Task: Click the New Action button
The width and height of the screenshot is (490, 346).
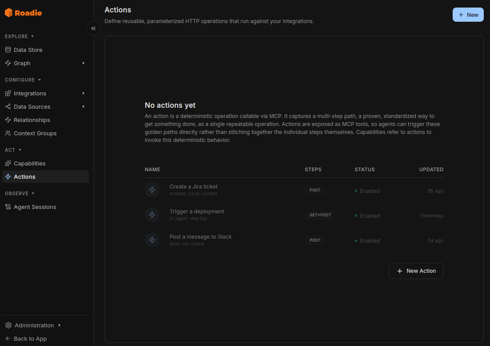Action: (416, 271)
